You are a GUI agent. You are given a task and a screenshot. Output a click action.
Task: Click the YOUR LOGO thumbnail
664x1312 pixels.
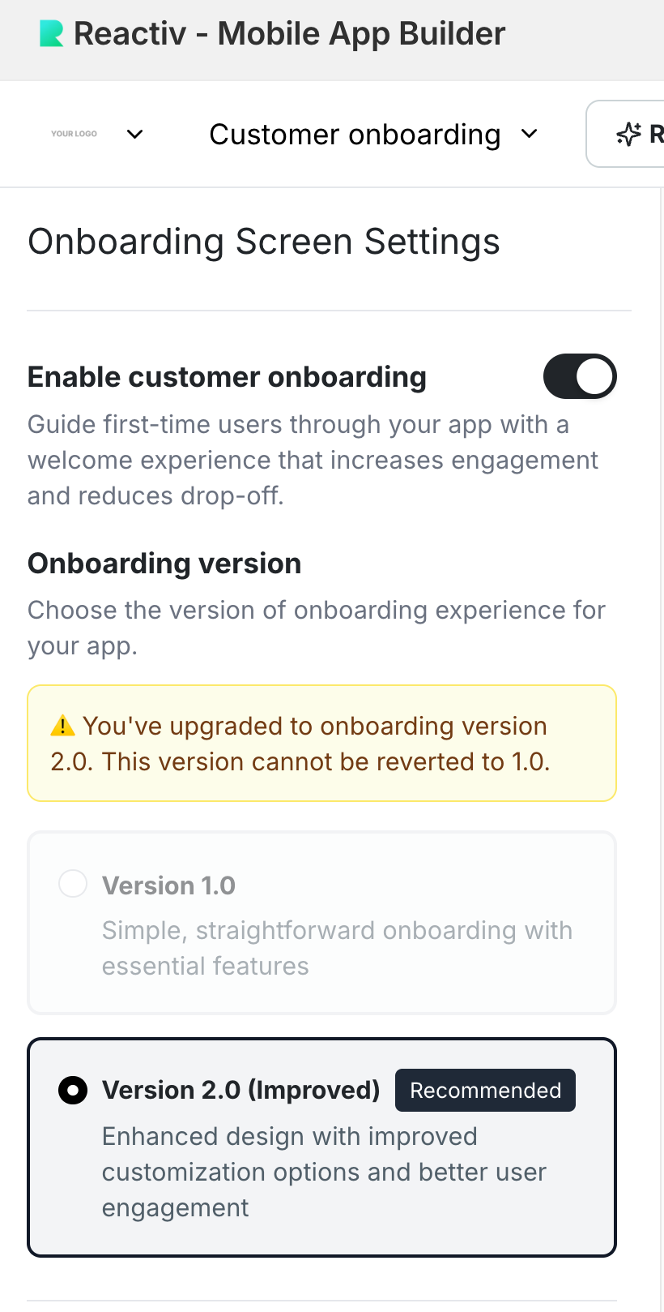click(x=74, y=134)
